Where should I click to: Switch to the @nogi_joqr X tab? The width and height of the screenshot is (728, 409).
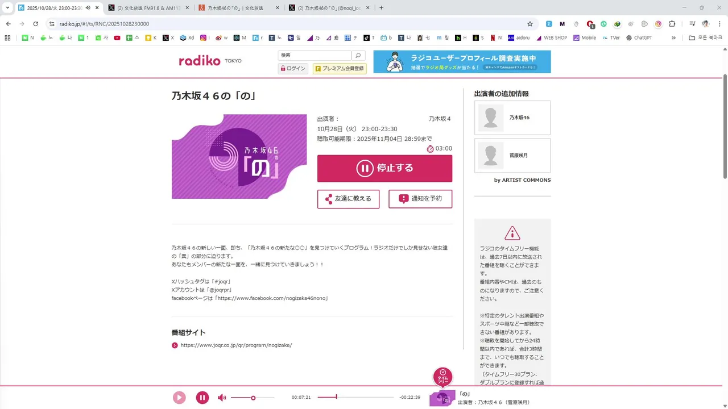(328, 8)
